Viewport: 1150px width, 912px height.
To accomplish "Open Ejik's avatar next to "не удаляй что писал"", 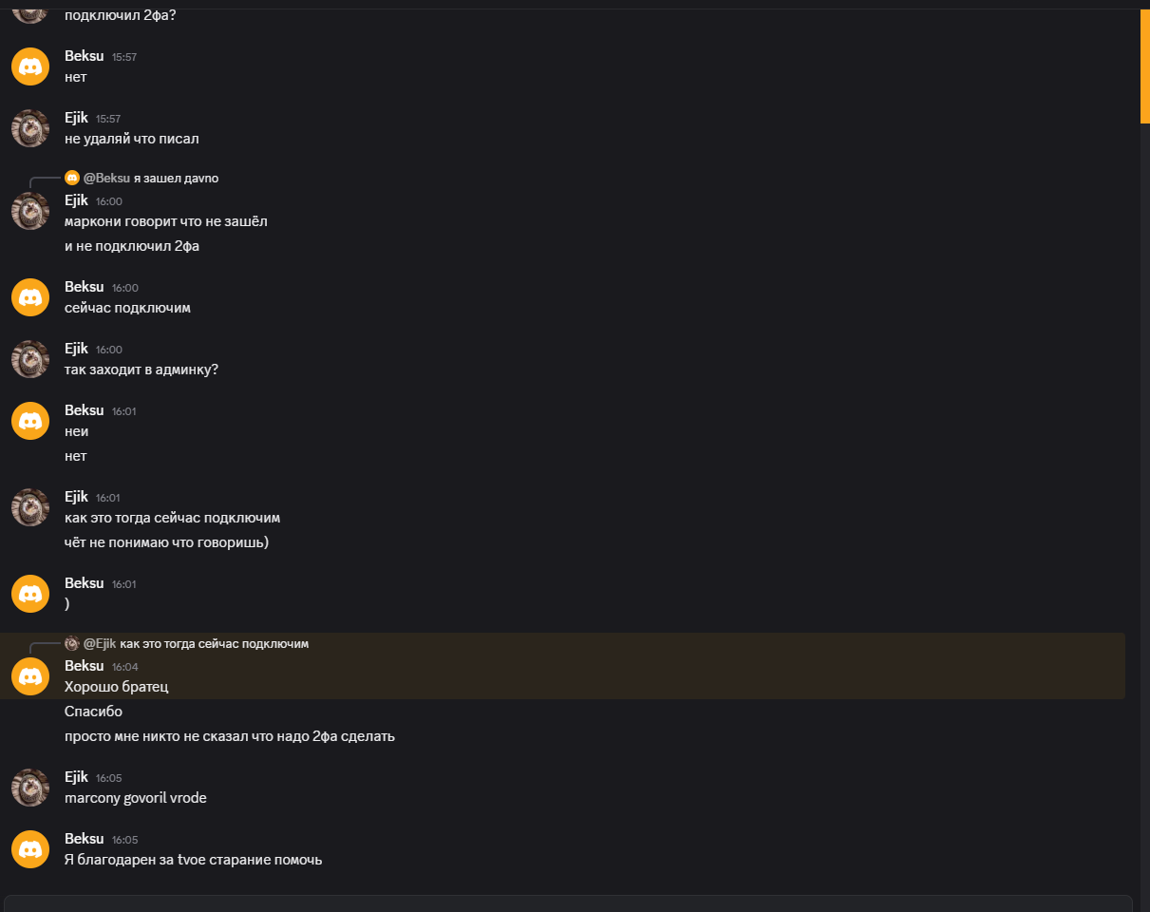I will [30, 128].
